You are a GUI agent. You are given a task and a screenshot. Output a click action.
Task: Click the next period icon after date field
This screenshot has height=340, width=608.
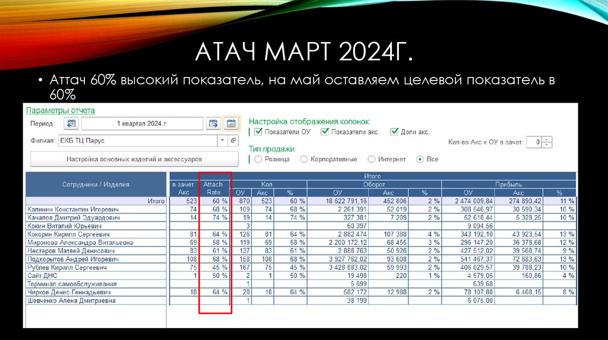click(x=213, y=124)
